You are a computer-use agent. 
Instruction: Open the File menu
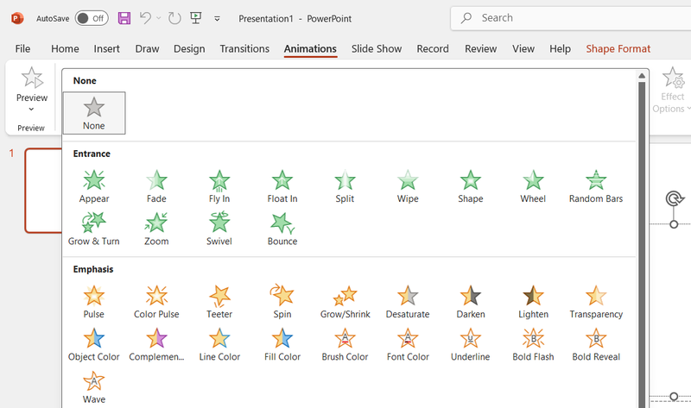click(x=22, y=49)
